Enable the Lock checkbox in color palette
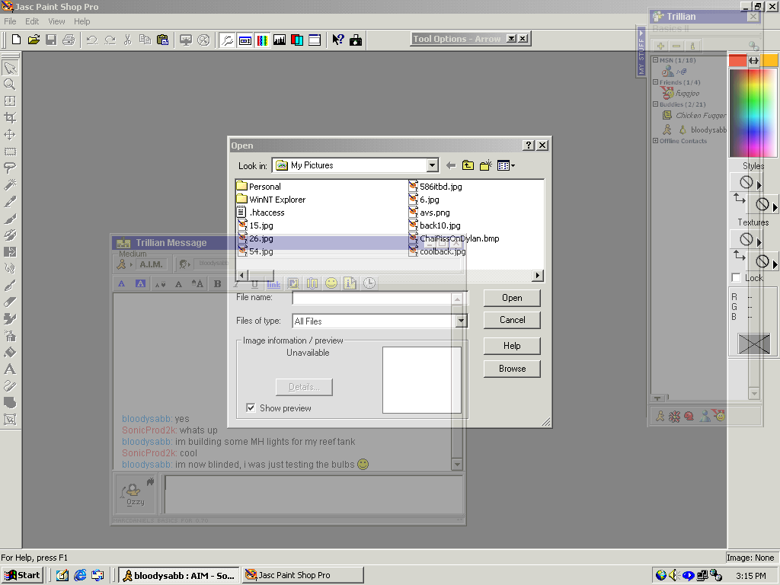The width and height of the screenshot is (780, 585). (x=736, y=278)
